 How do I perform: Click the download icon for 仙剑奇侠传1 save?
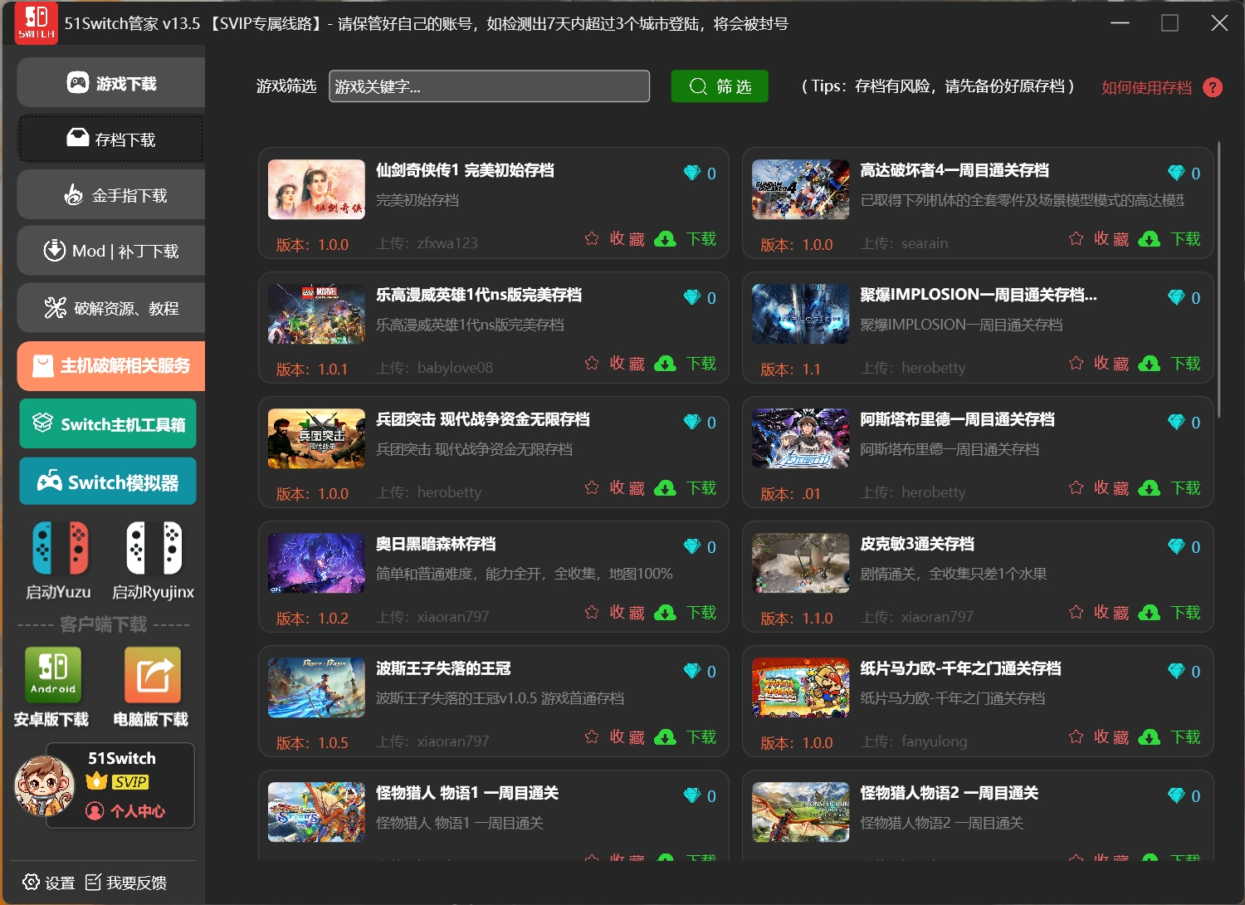(665, 239)
